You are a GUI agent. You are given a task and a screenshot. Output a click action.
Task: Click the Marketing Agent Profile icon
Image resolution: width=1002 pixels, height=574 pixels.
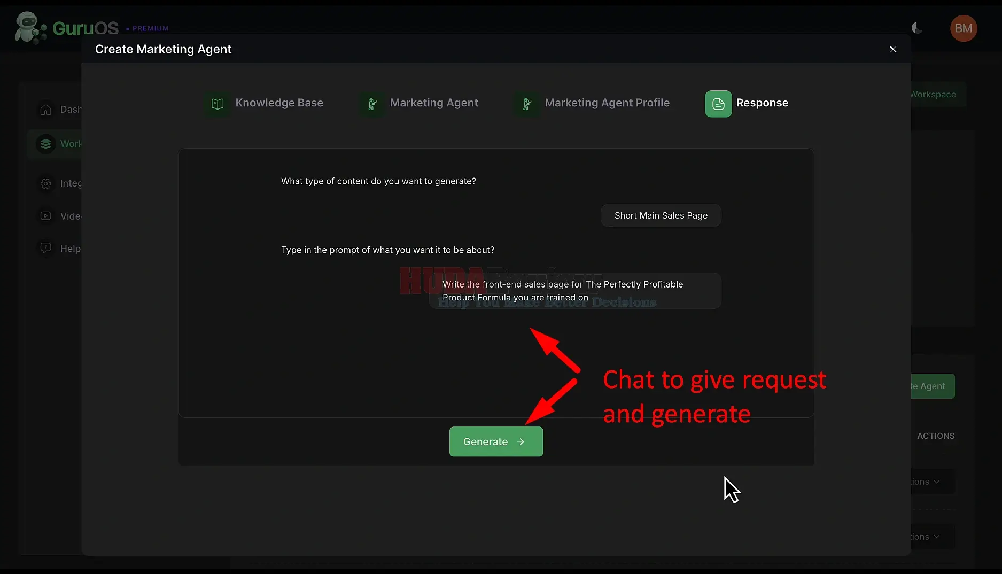tap(527, 104)
